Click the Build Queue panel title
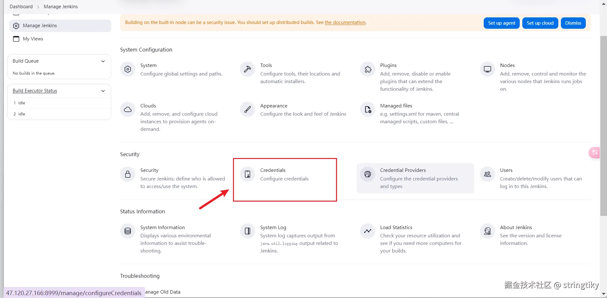The image size is (607, 298). 26,61
